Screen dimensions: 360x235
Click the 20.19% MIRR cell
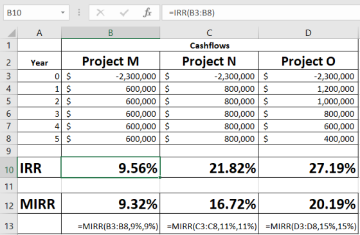[309, 204]
